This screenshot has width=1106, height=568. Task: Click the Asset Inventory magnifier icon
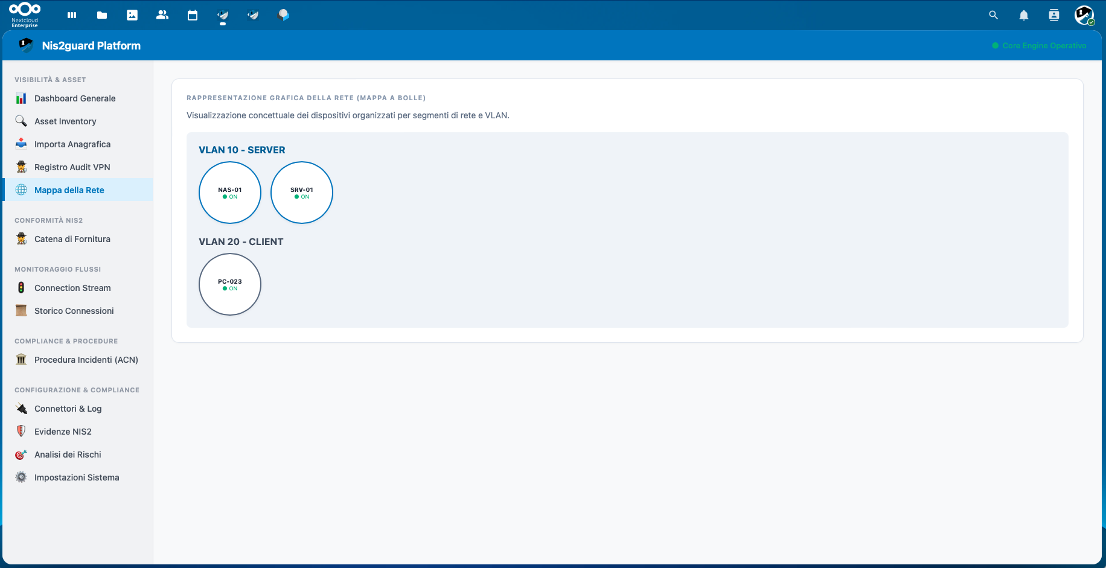(x=21, y=121)
